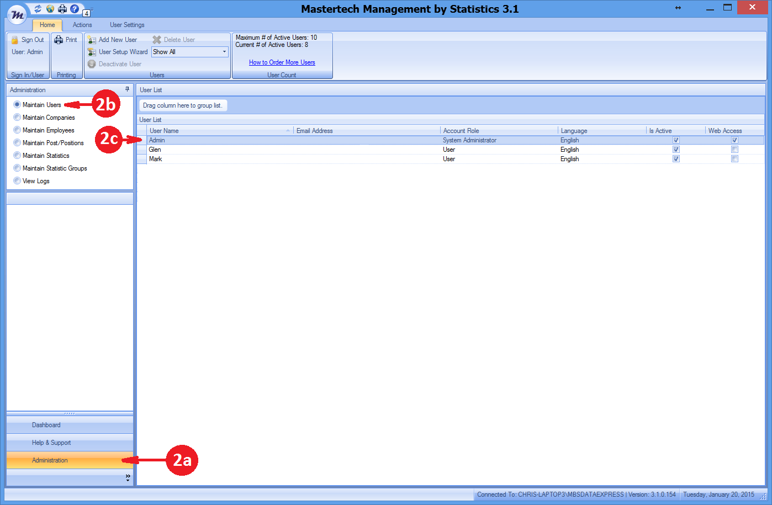Open the Mastertech application orb menu
772x505 pixels.
tap(17, 15)
